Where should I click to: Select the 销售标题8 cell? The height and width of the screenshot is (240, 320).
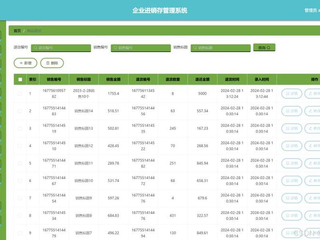coord(84,216)
